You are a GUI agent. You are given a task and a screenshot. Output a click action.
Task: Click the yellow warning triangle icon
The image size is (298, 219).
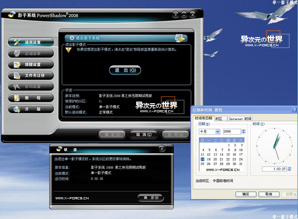click(68, 50)
